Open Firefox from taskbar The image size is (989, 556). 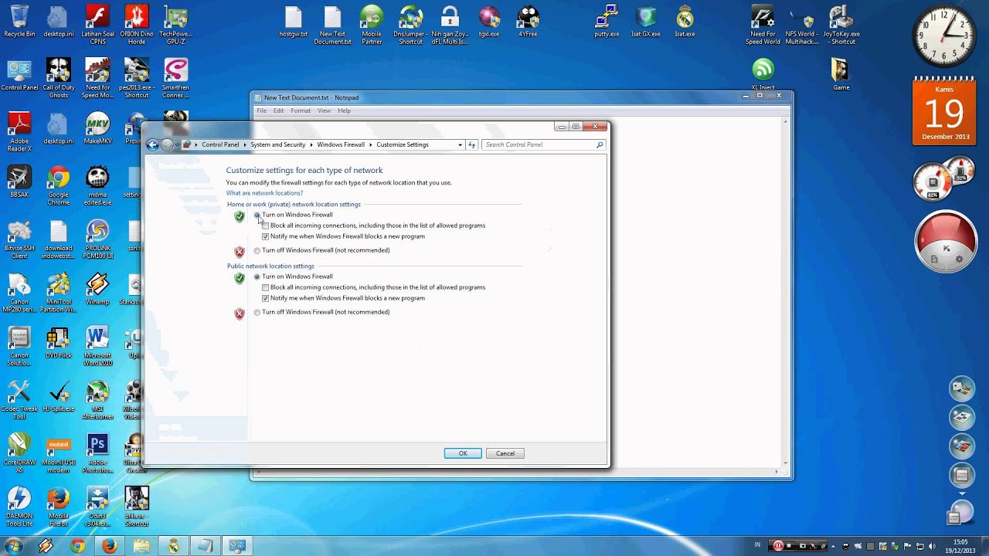click(109, 546)
